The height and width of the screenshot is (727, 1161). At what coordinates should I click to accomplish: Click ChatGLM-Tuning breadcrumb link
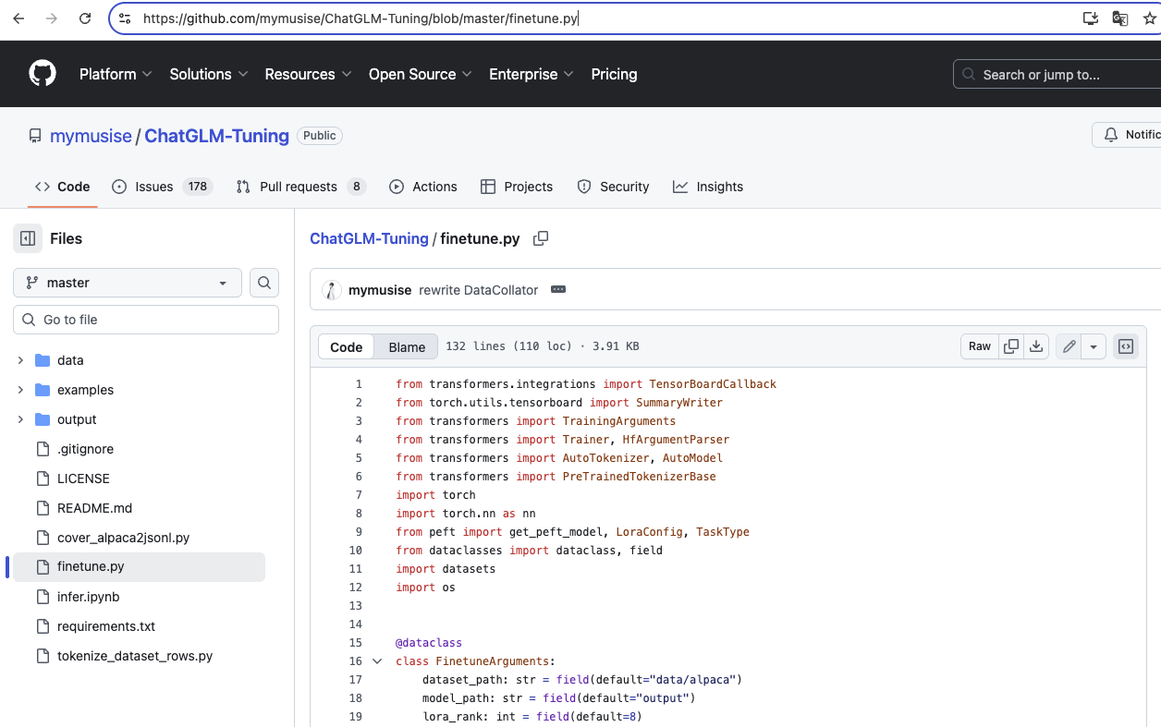coord(369,238)
